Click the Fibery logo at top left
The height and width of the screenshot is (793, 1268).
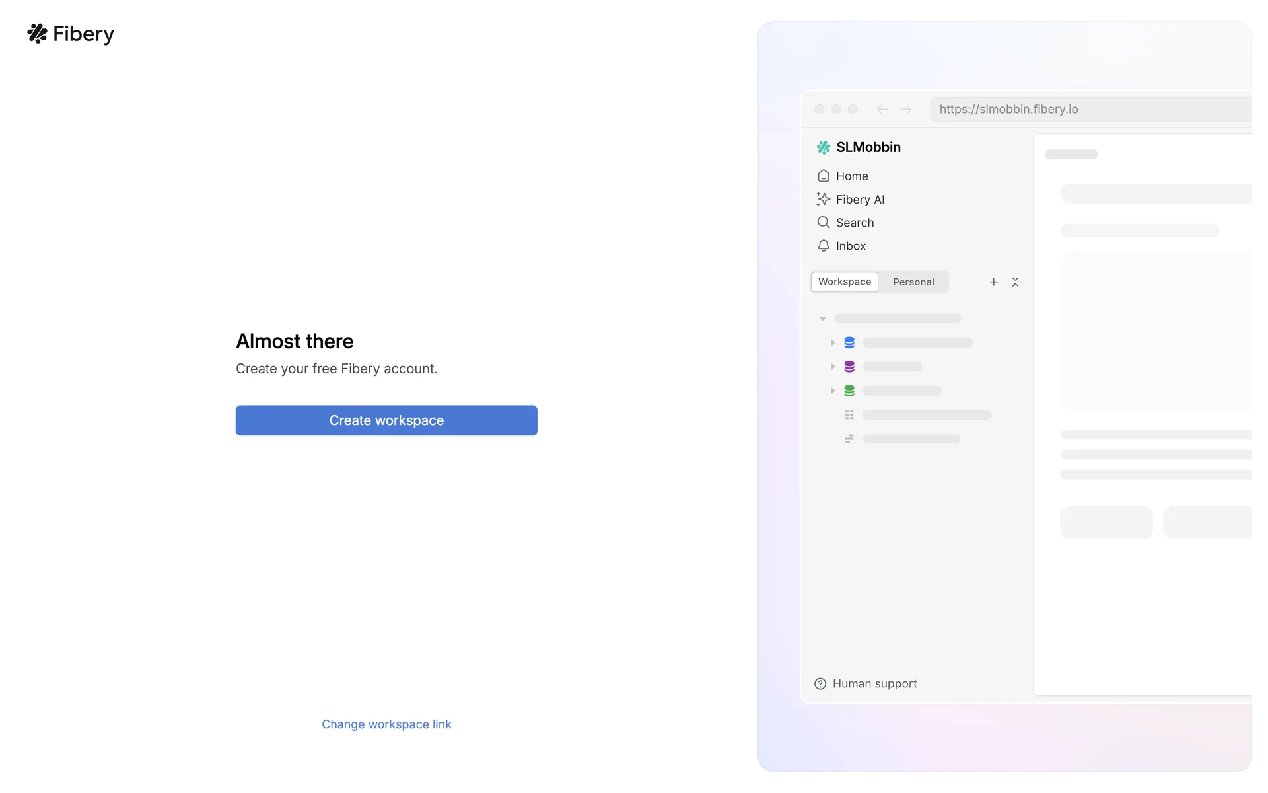[70, 34]
